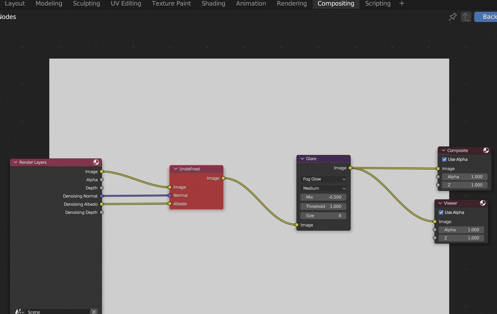The width and height of the screenshot is (497, 314).
Task: Toggle Use Alpha on the Composite node
Action: click(x=444, y=159)
